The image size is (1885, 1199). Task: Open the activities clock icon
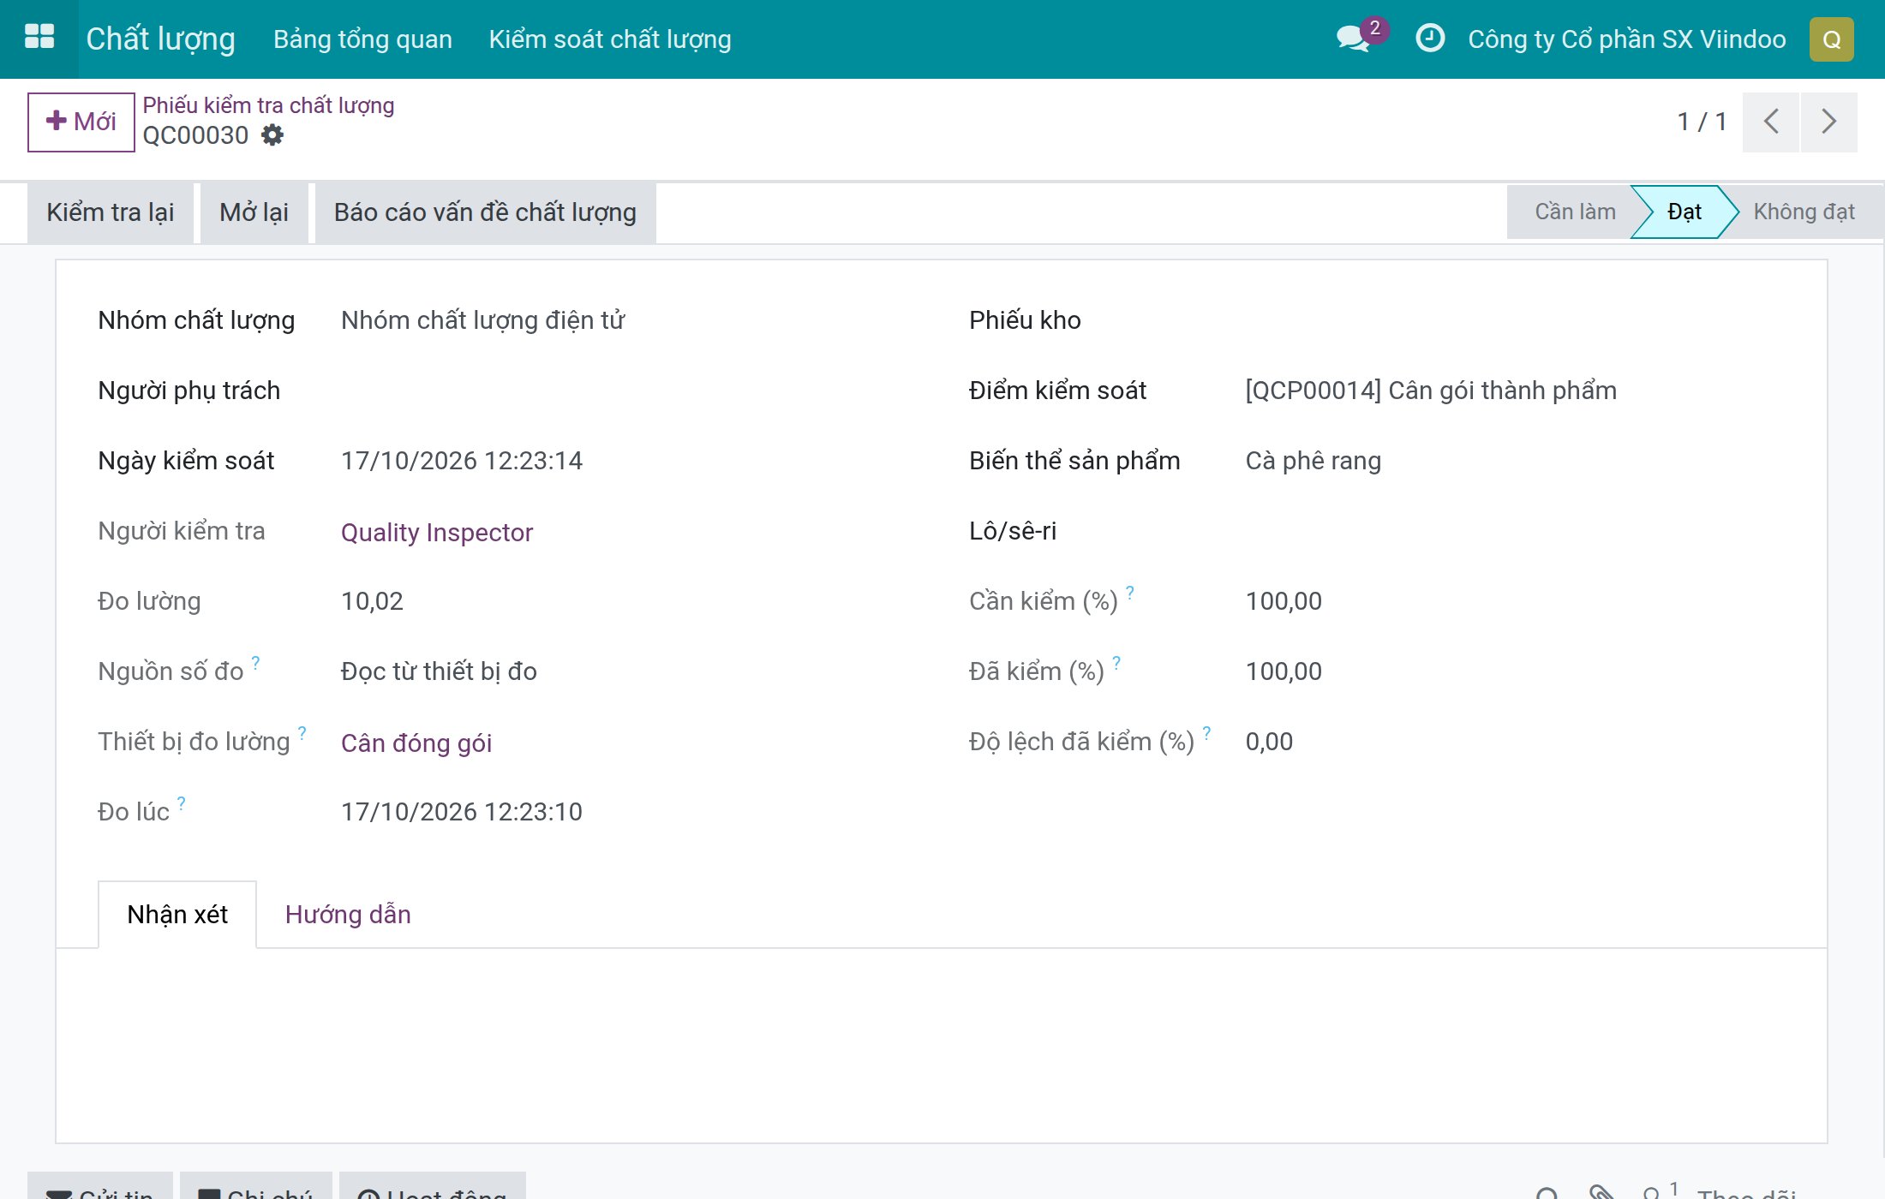coord(1429,39)
